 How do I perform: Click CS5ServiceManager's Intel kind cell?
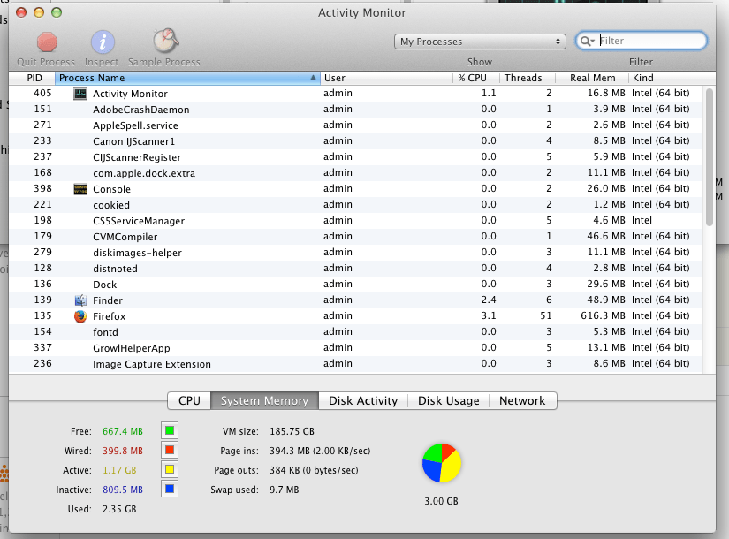coord(642,220)
